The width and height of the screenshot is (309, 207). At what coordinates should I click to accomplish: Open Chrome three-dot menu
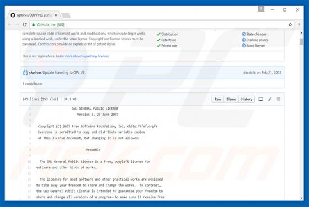click(x=299, y=25)
